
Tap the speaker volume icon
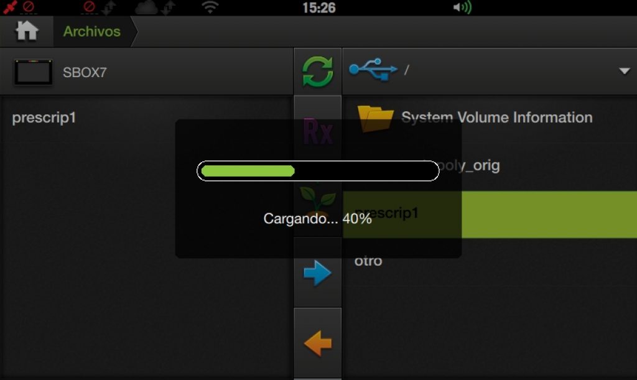462,7
